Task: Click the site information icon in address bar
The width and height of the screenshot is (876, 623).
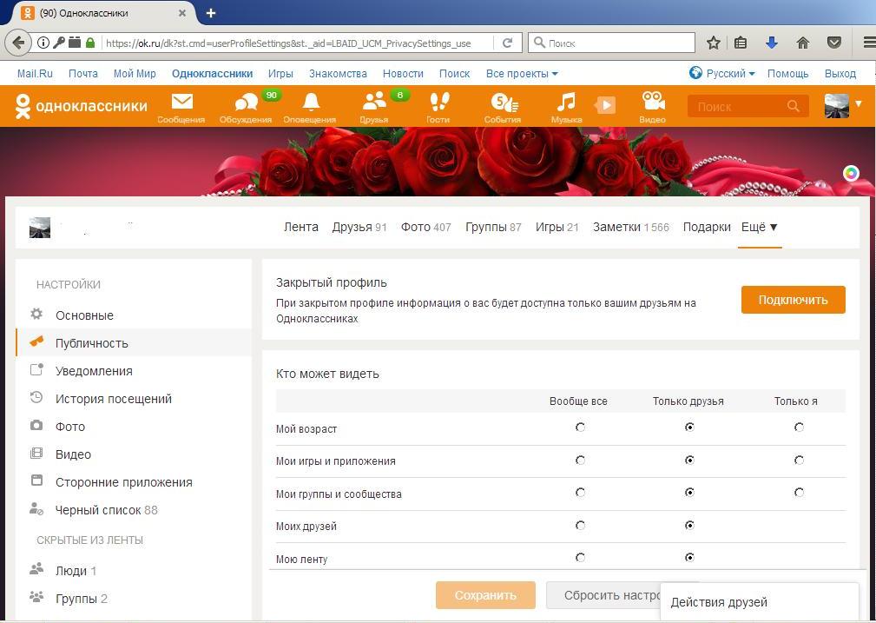Action: coord(43,43)
